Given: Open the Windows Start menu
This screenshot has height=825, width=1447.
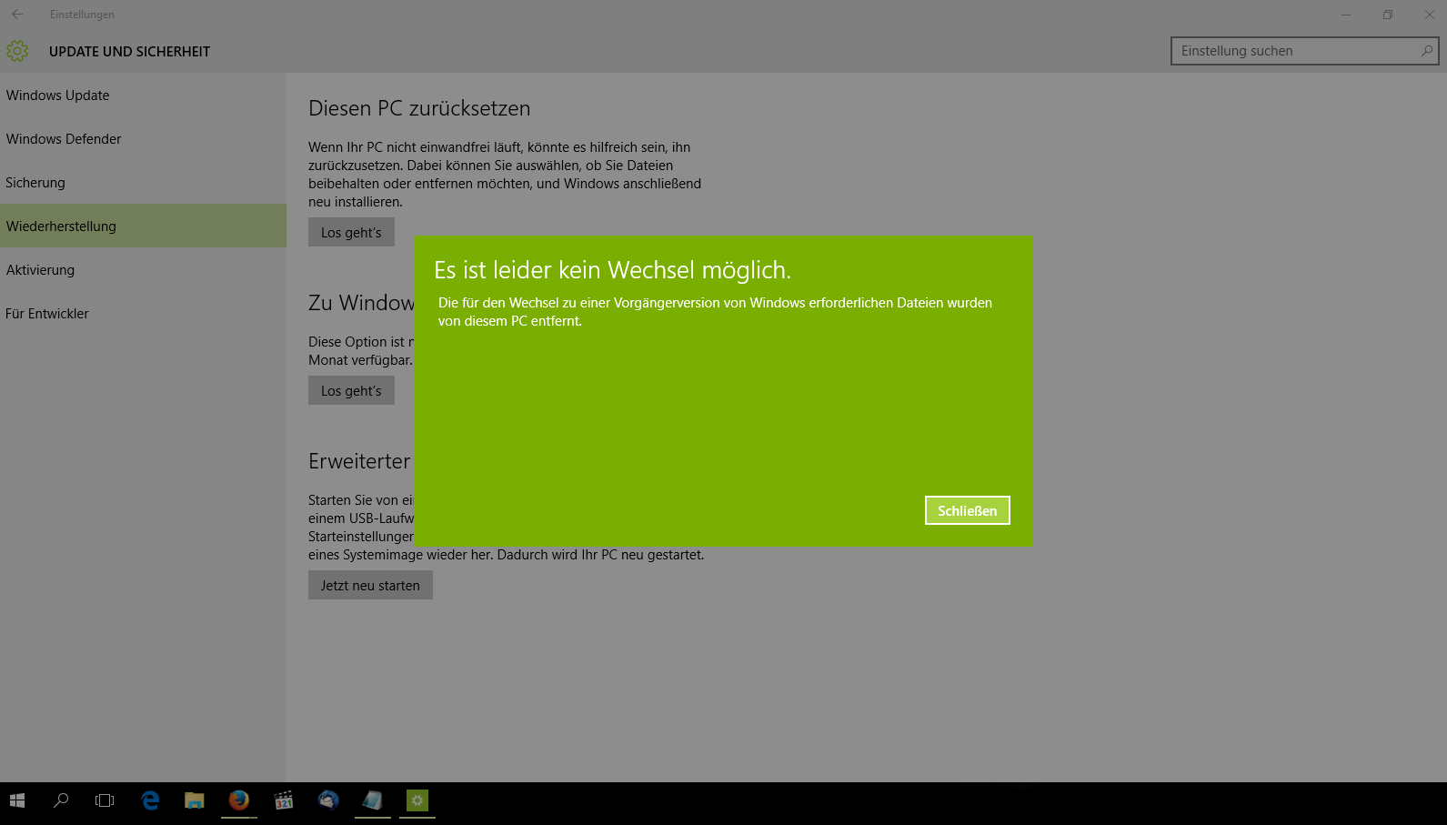Looking at the screenshot, I should (x=17, y=800).
